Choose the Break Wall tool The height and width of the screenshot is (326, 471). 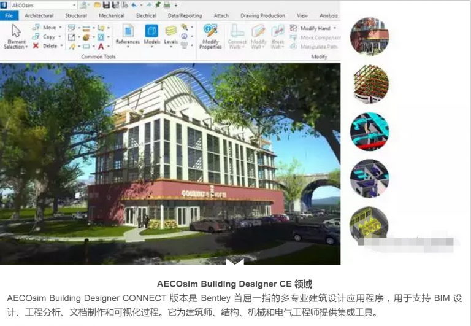[278, 36]
